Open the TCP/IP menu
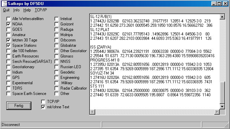The width and height of the screenshot is (230, 129). (x=41, y=10)
